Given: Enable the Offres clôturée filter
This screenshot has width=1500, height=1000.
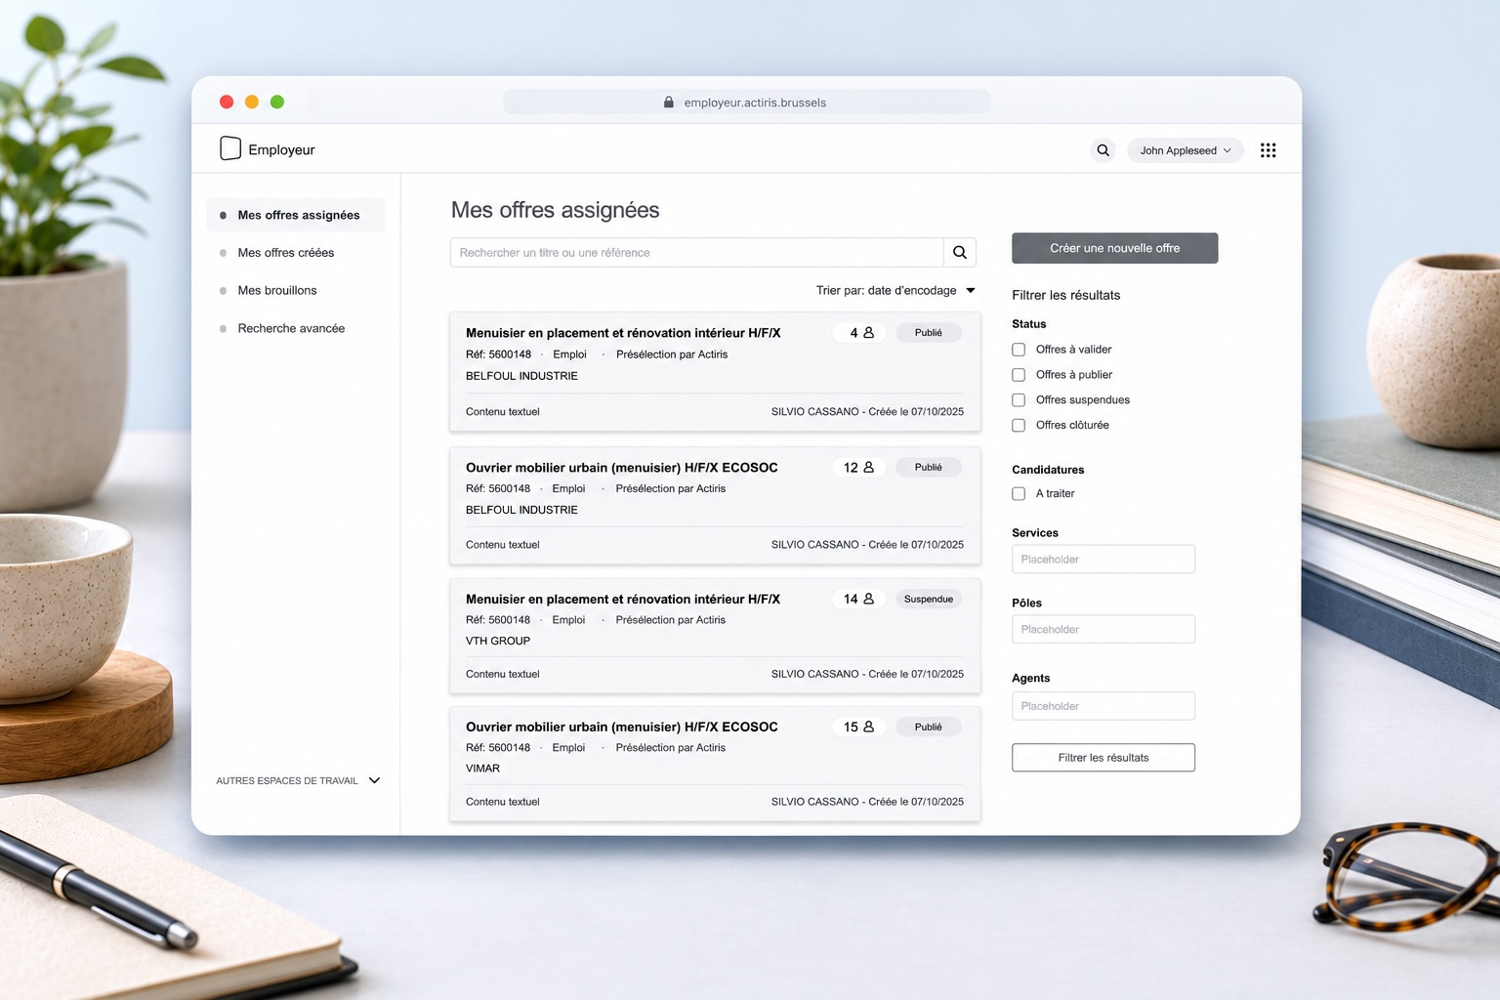Looking at the screenshot, I should pyautogui.click(x=1019, y=426).
